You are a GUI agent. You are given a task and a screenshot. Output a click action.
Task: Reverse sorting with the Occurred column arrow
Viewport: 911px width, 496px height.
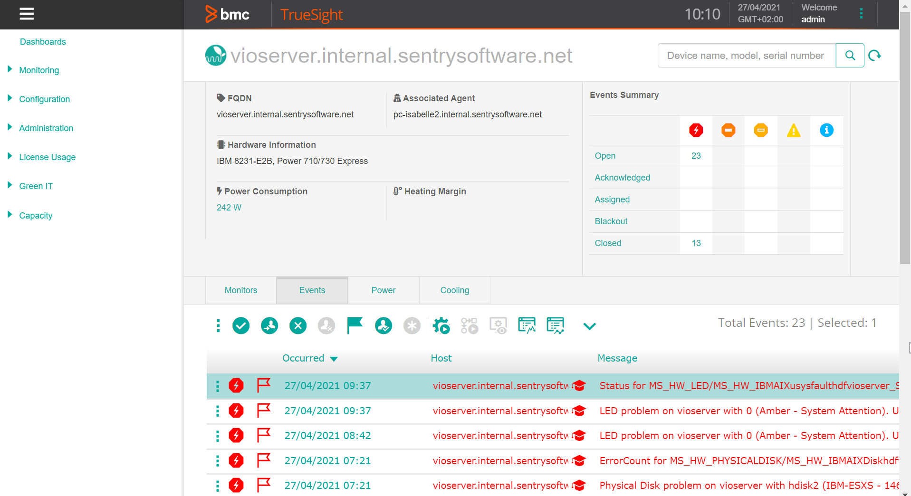pos(334,358)
